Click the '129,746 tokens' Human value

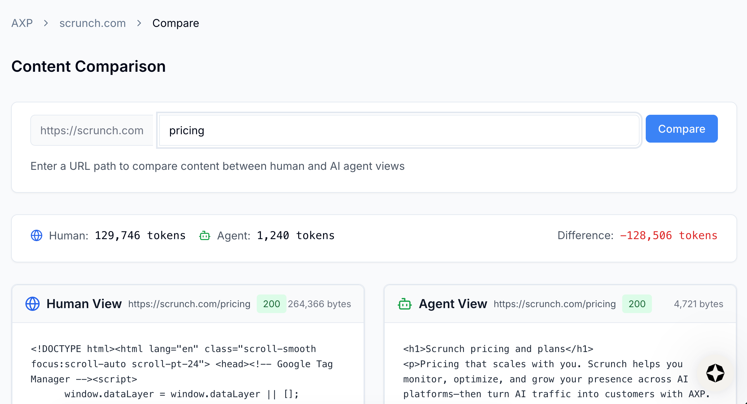tap(140, 235)
